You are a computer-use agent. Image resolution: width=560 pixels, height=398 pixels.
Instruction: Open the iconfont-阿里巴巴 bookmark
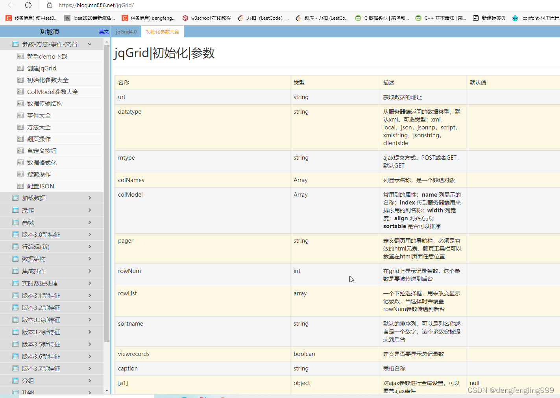click(534, 17)
